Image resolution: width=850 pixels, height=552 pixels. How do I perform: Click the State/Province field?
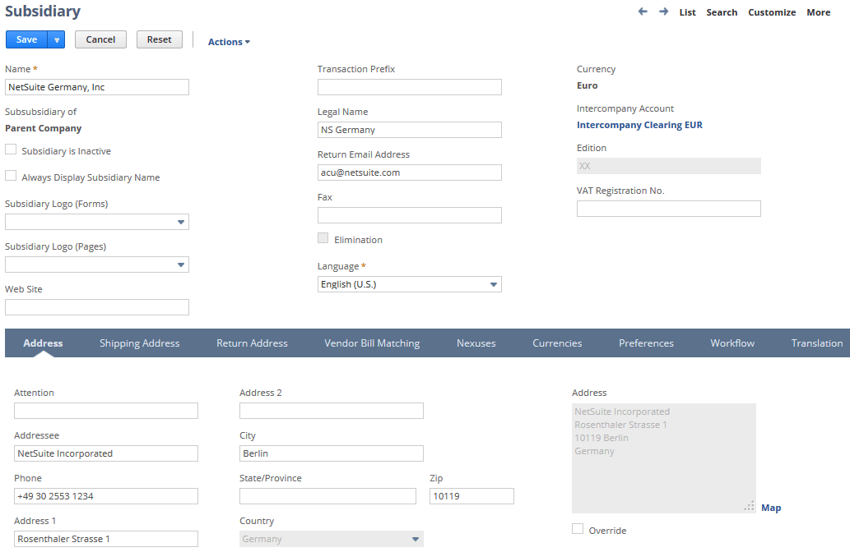(x=328, y=496)
